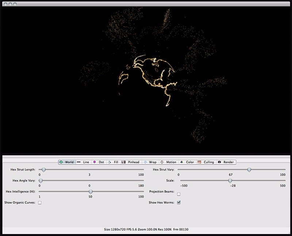Image resolution: width=292 pixels, height=236 pixels.
Task: Click the Fill paint bucket icon
Action: (109, 162)
